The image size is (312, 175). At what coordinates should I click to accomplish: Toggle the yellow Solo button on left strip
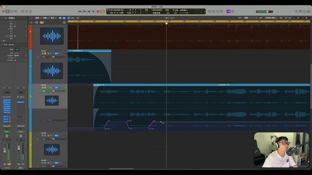pyautogui.click(x=9, y=164)
